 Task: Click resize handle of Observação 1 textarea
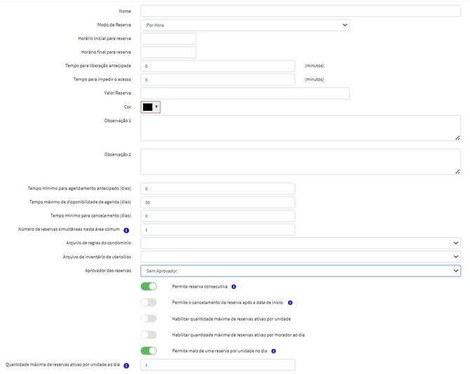[x=457, y=138]
